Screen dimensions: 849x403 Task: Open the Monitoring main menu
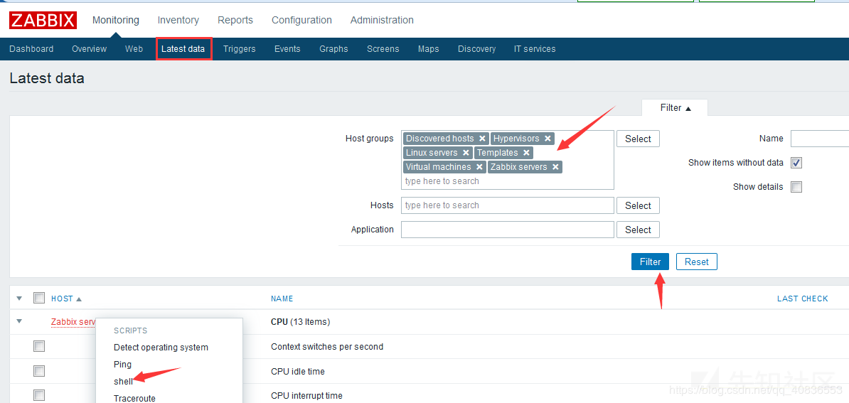(x=115, y=20)
